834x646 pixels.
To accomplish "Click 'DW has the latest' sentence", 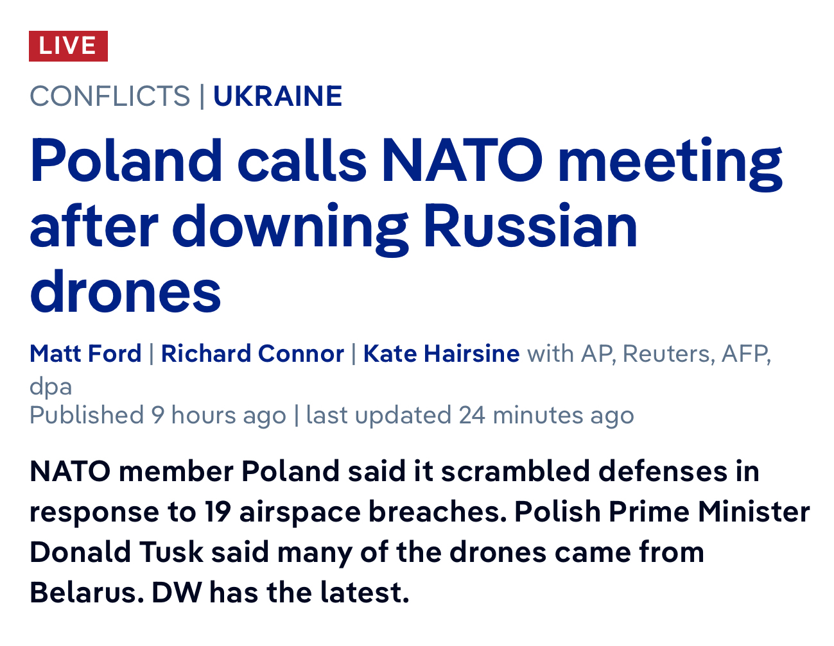I will point(280,592).
